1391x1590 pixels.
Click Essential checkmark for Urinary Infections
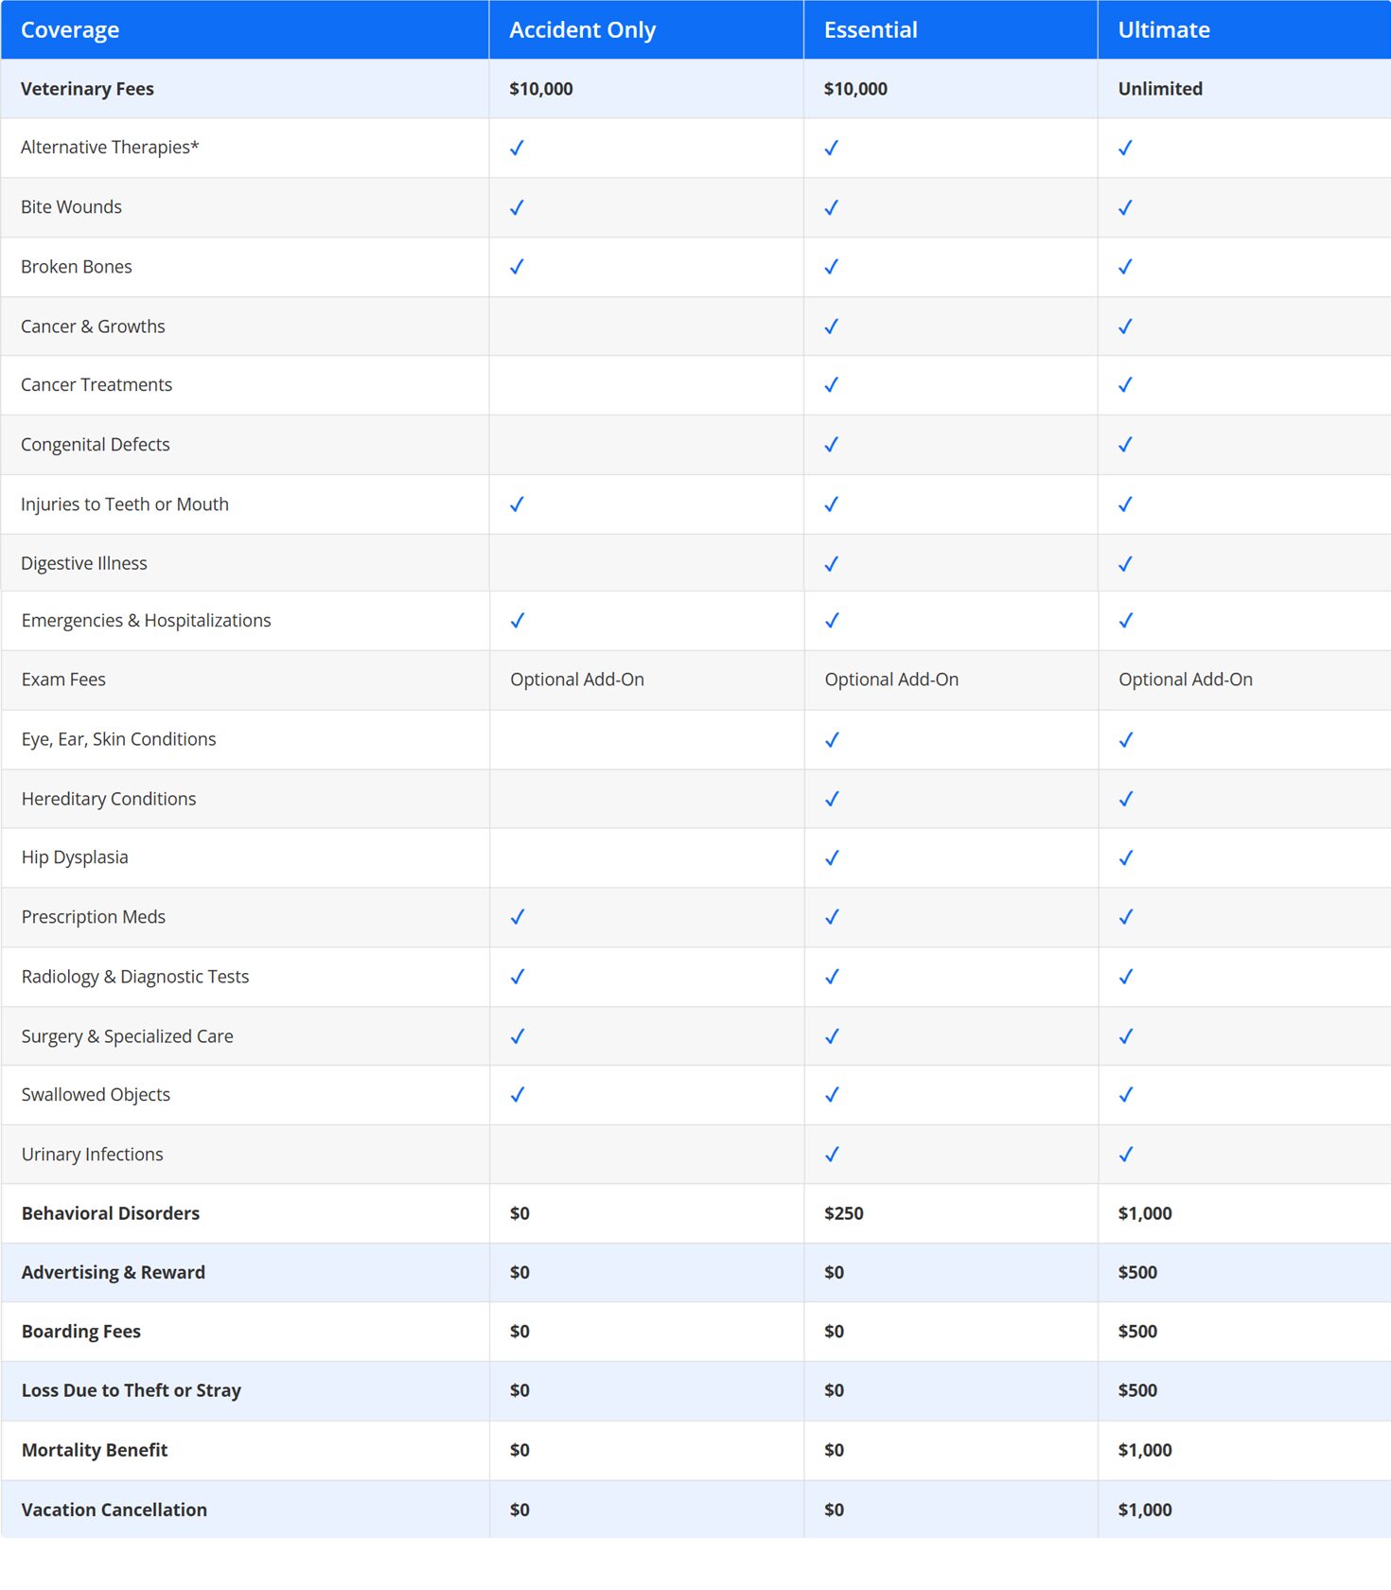tap(831, 1155)
